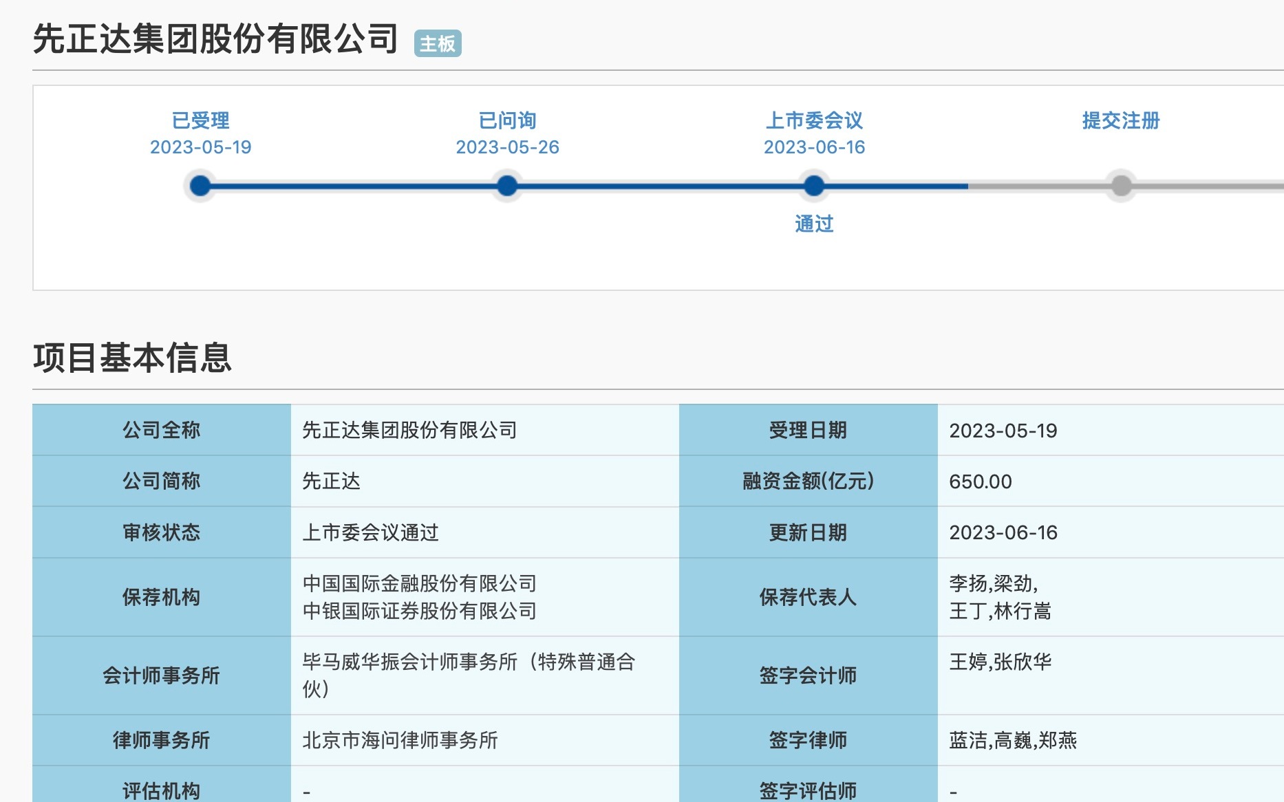The image size is (1284, 802).
Task: Click the company title 先正达集团股份有限公司
Action: [x=215, y=39]
